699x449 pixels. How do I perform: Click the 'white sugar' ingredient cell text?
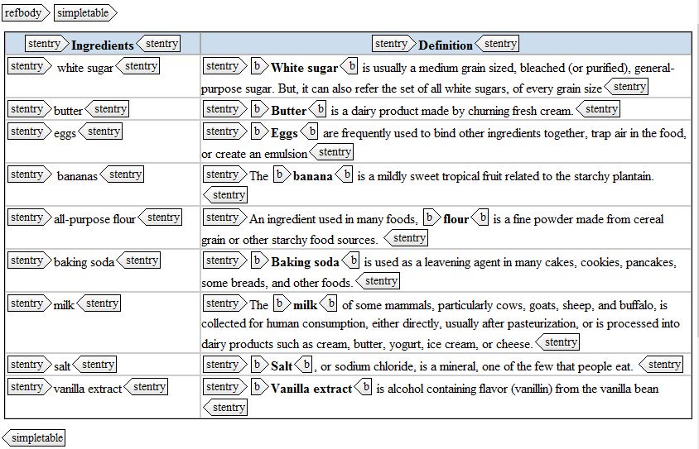tap(85, 68)
